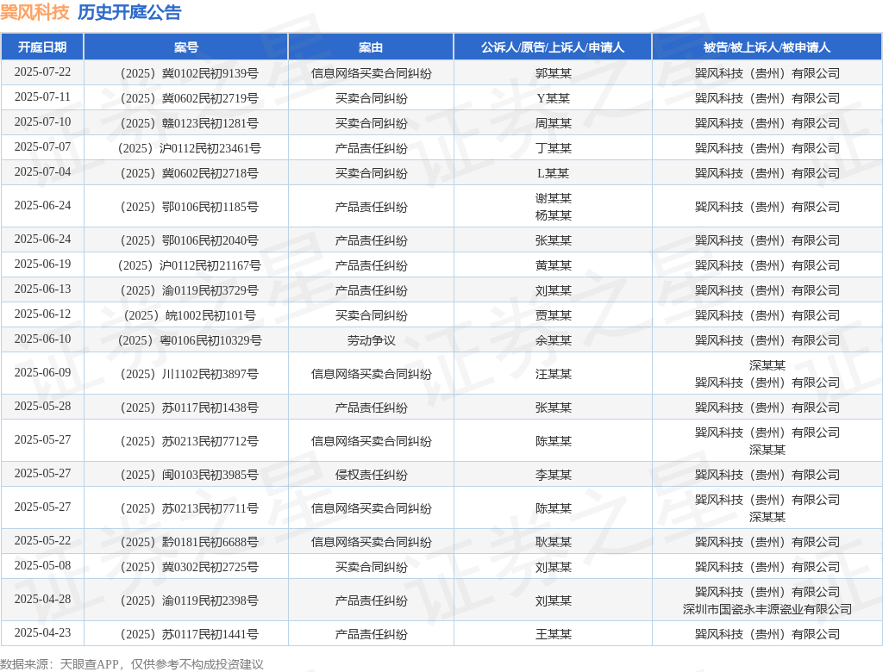Click plaintiff 王某某
883x672 pixels.
coord(553,635)
